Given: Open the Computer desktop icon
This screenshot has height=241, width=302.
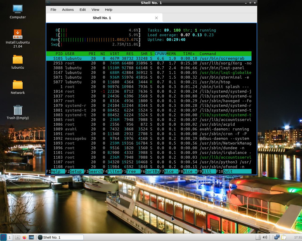Looking at the screenshot, I should (x=18, y=12).
